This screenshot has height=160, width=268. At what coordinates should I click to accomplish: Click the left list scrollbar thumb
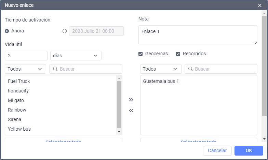point(119,104)
